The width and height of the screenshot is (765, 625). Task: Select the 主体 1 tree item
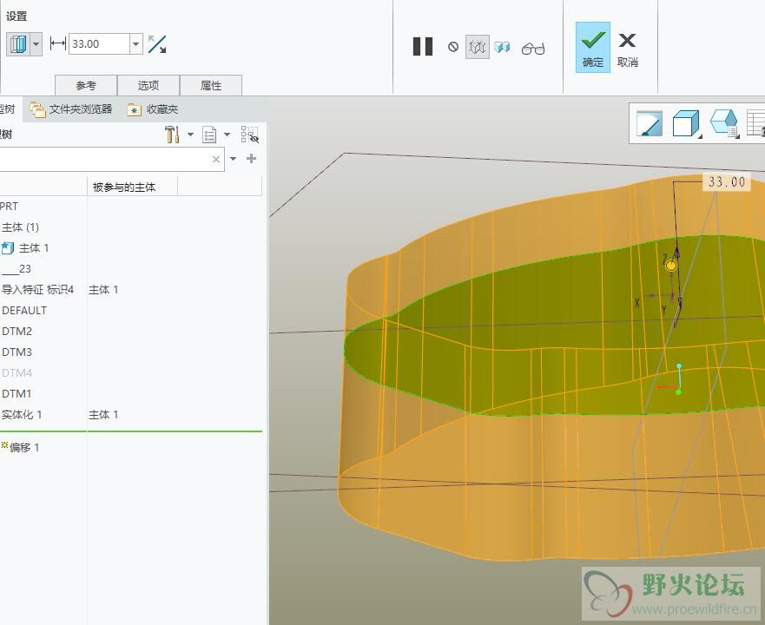(x=34, y=248)
